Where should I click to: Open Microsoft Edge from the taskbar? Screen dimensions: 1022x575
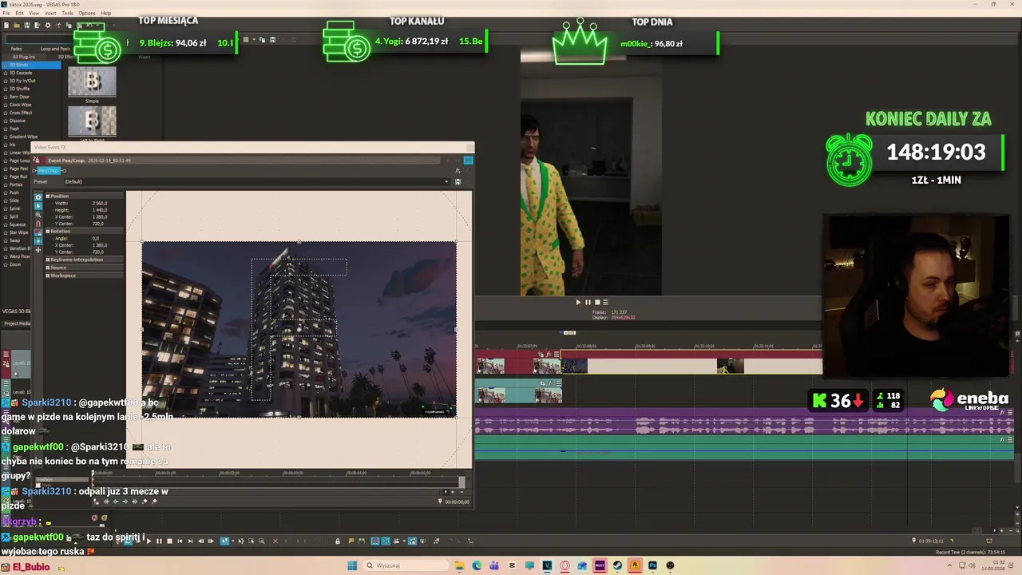(477, 565)
